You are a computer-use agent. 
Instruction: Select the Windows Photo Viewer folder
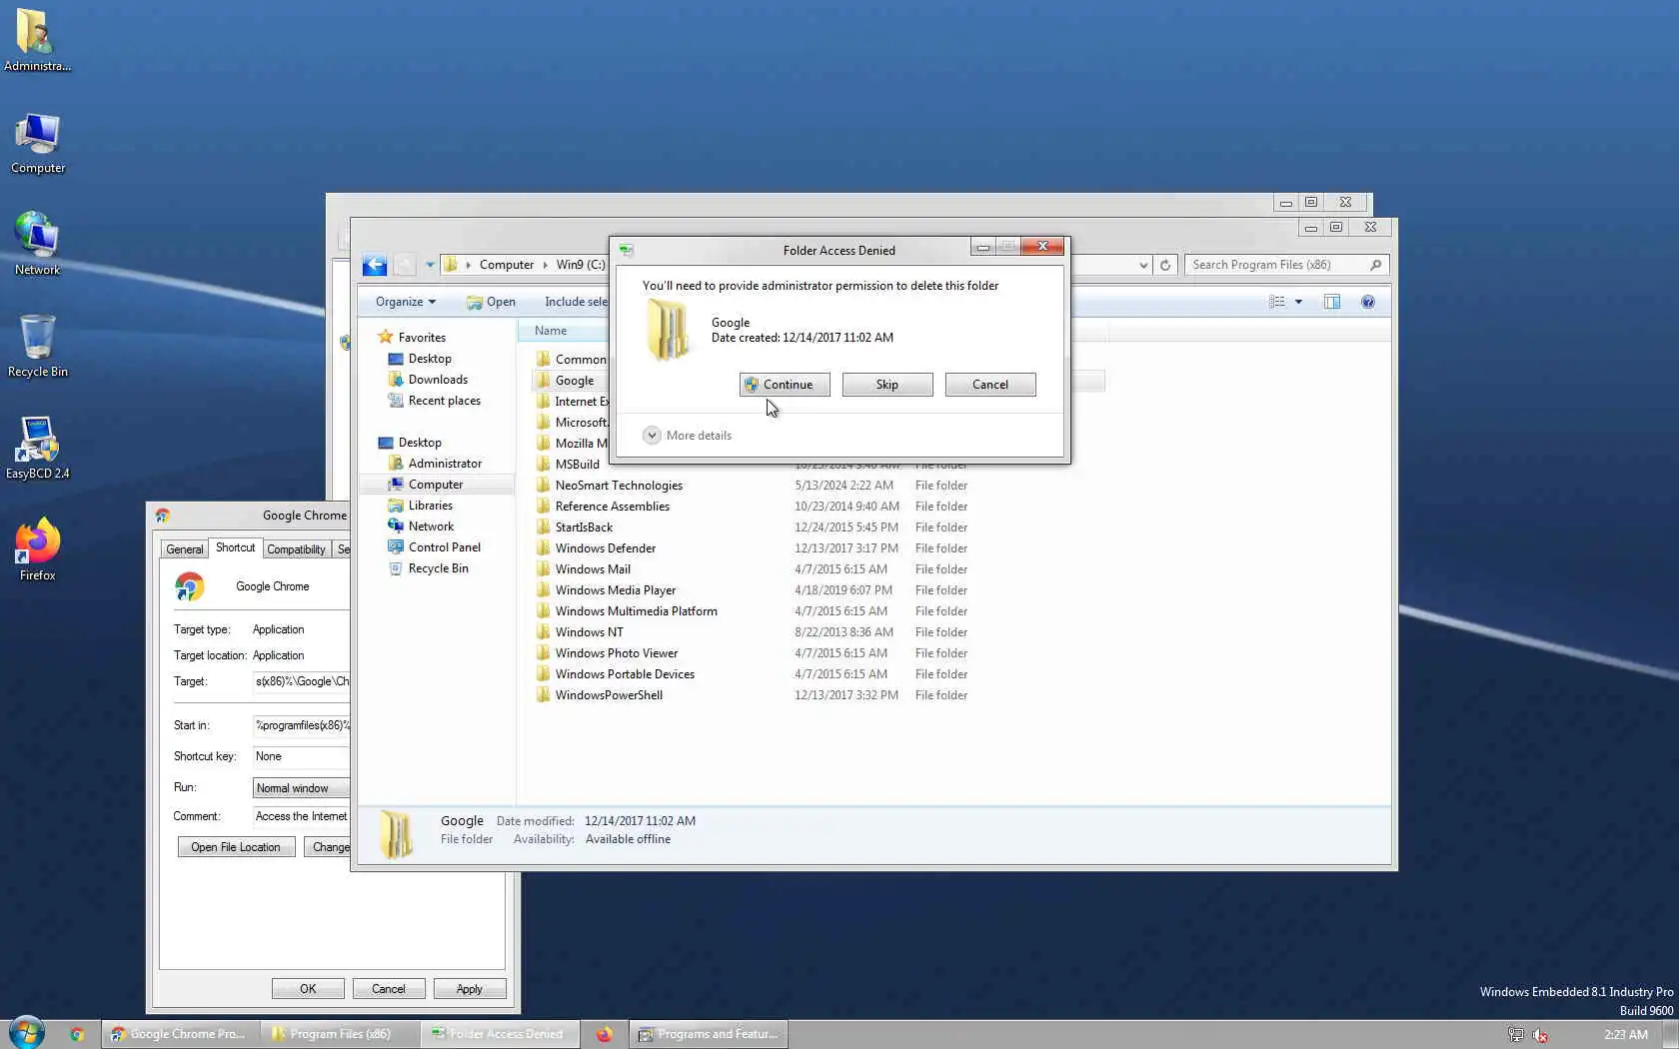[616, 653]
